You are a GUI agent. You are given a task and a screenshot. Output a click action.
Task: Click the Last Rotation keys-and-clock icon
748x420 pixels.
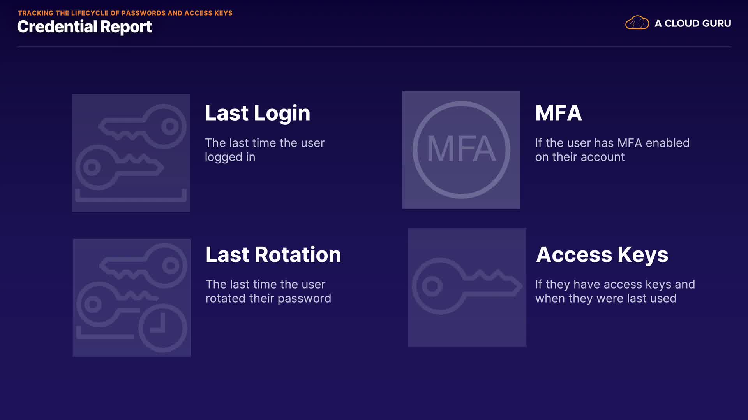pos(132,297)
